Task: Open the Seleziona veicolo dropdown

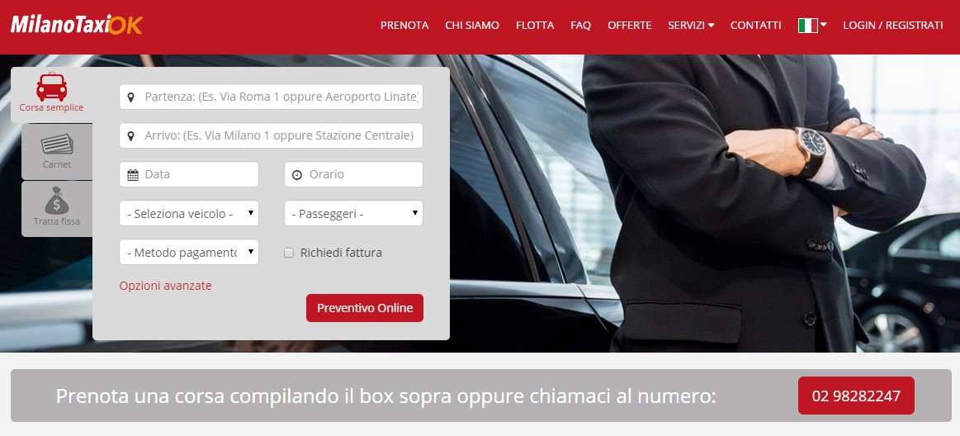Action: pos(189,214)
